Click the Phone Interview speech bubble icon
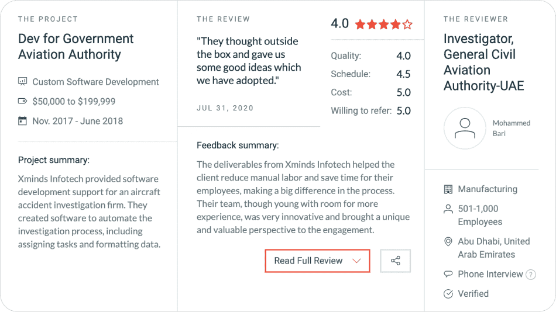 coord(448,274)
